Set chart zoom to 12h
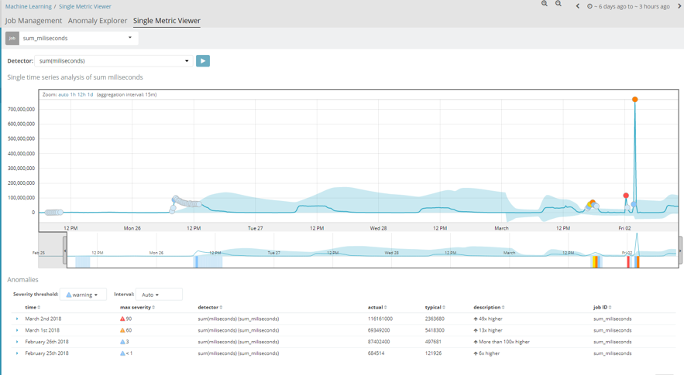The height and width of the screenshot is (375, 684). point(81,94)
